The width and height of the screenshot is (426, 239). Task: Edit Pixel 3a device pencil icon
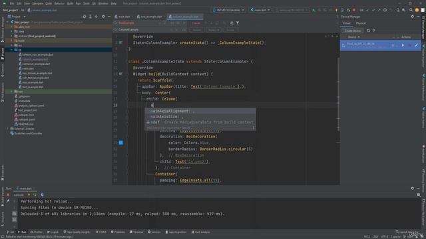[x=417, y=45]
